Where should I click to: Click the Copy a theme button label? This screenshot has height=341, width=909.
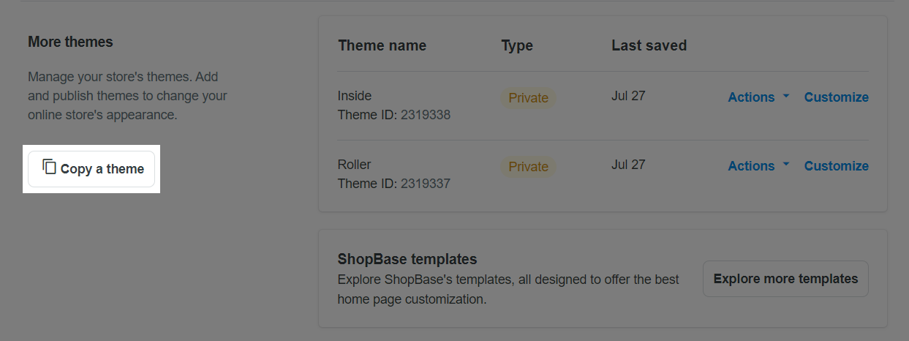click(102, 169)
